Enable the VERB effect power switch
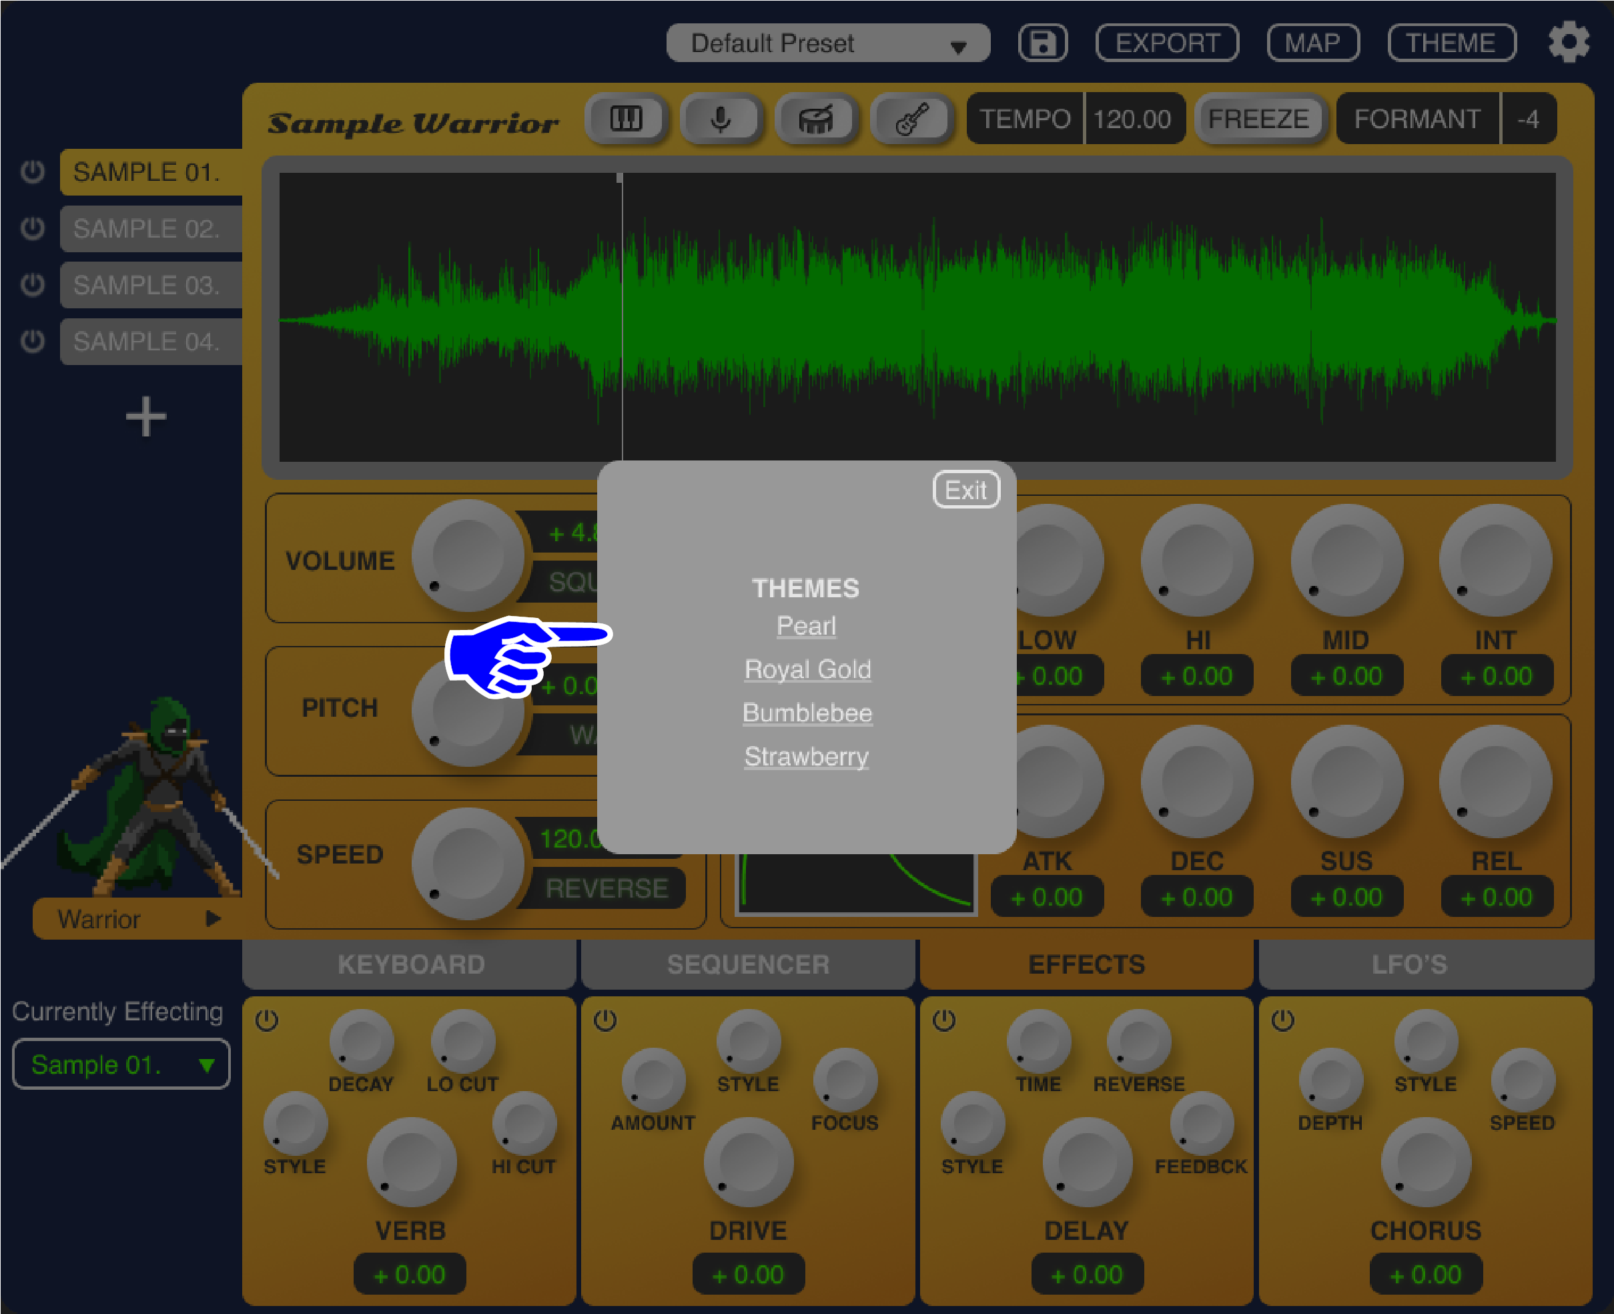 266,1020
